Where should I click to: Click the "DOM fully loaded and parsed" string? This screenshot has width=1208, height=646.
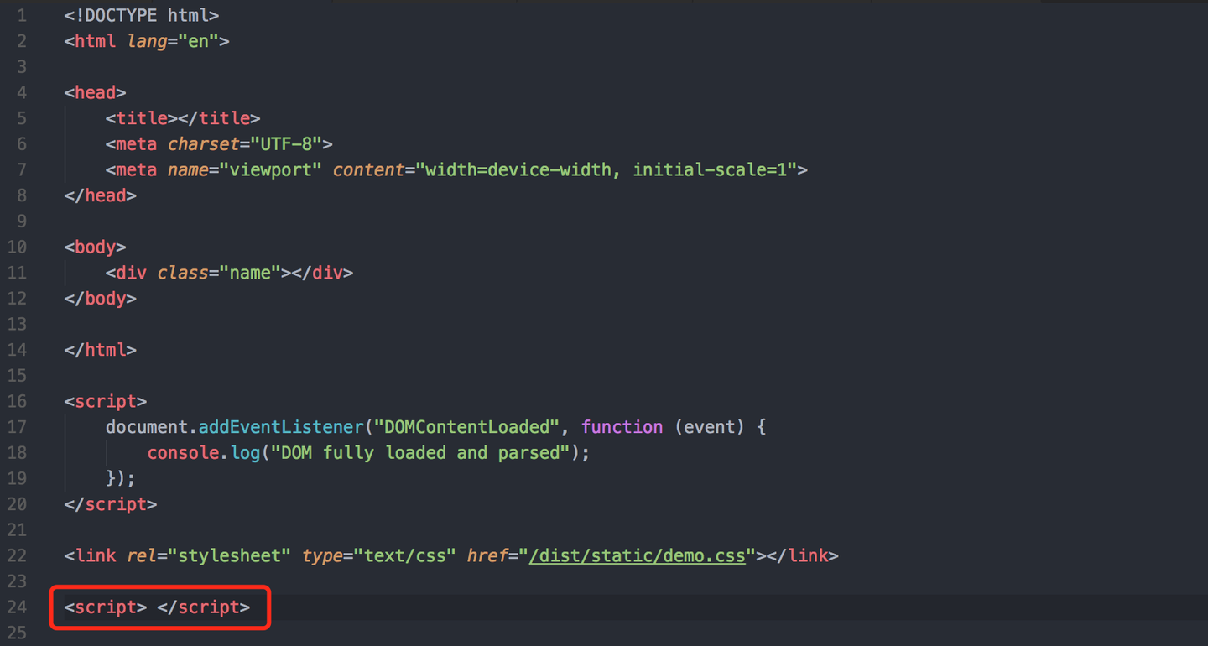click(420, 453)
